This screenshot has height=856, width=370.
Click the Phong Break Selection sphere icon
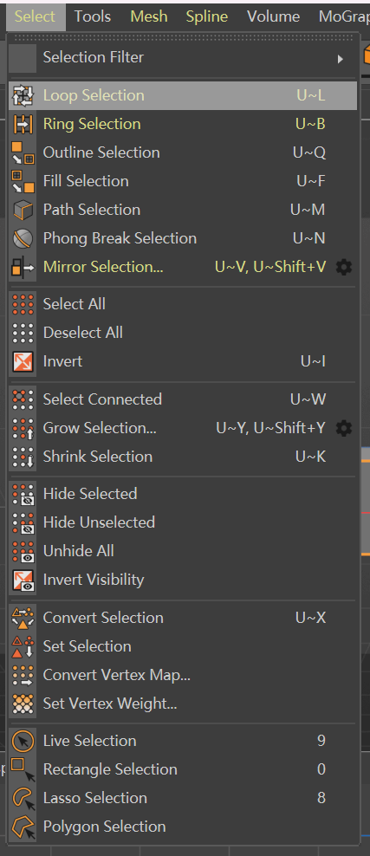pyautogui.click(x=23, y=238)
